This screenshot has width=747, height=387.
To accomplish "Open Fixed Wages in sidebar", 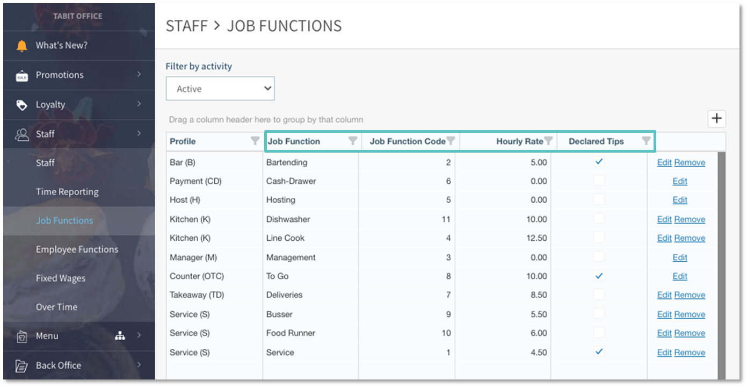I will [61, 278].
